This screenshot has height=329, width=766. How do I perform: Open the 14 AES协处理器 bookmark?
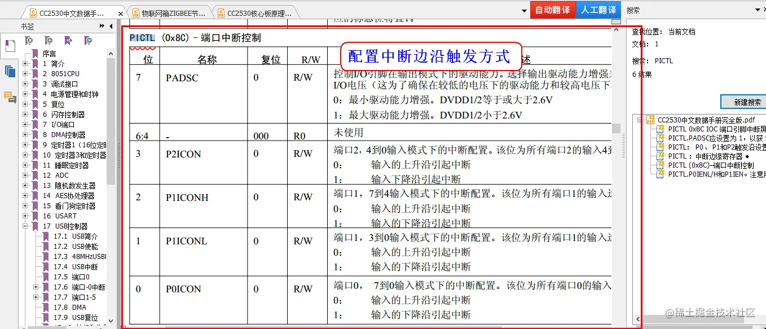point(68,196)
